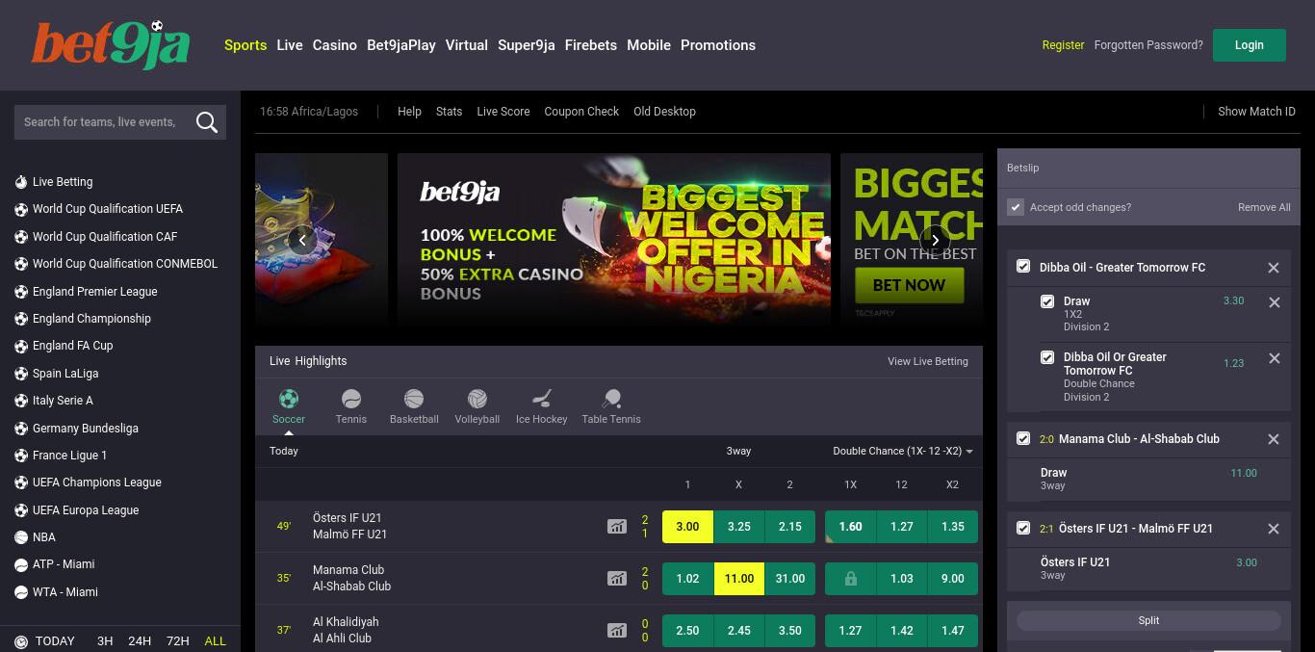This screenshot has height=652, width=1315.
Task: Select the Ice Hockey sport icon
Action: click(x=542, y=399)
